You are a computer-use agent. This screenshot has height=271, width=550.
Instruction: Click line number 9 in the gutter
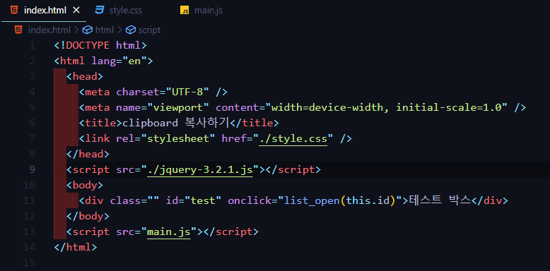coord(32,170)
